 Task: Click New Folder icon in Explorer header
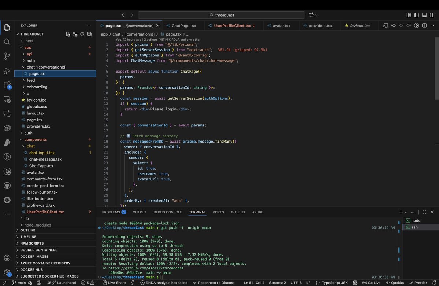75,34
